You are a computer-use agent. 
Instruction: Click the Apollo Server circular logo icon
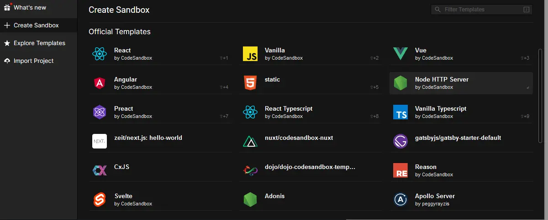400,200
